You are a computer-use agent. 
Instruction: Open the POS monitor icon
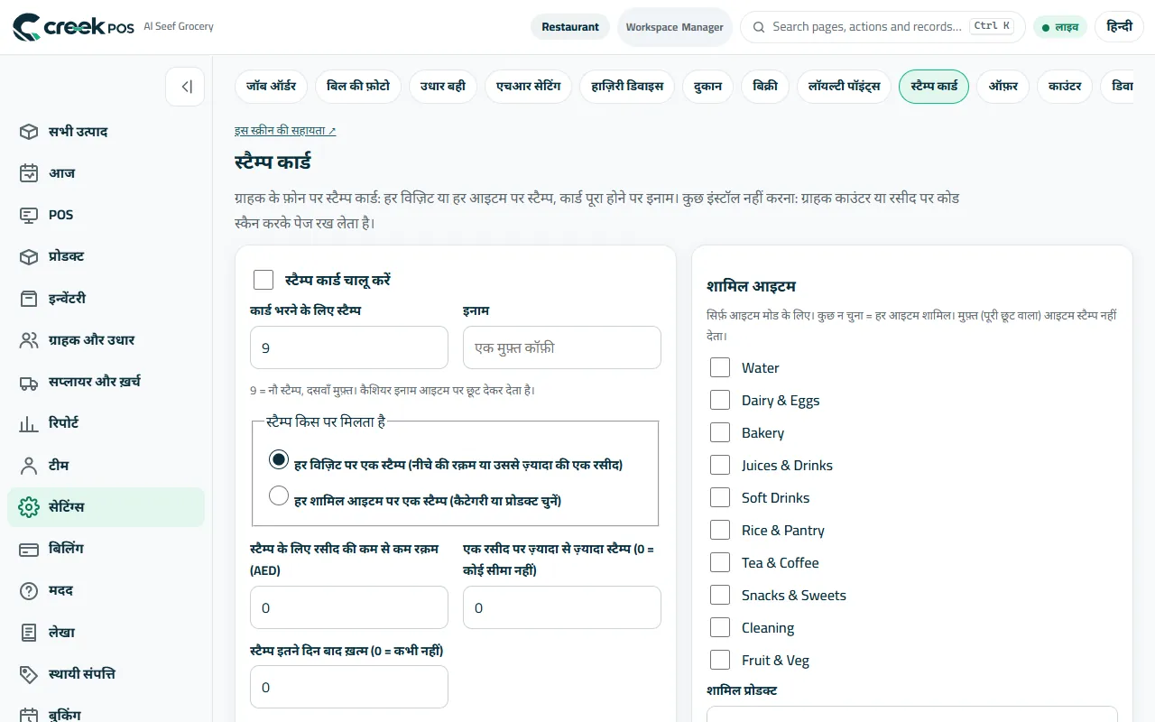click(x=29, y=215)
